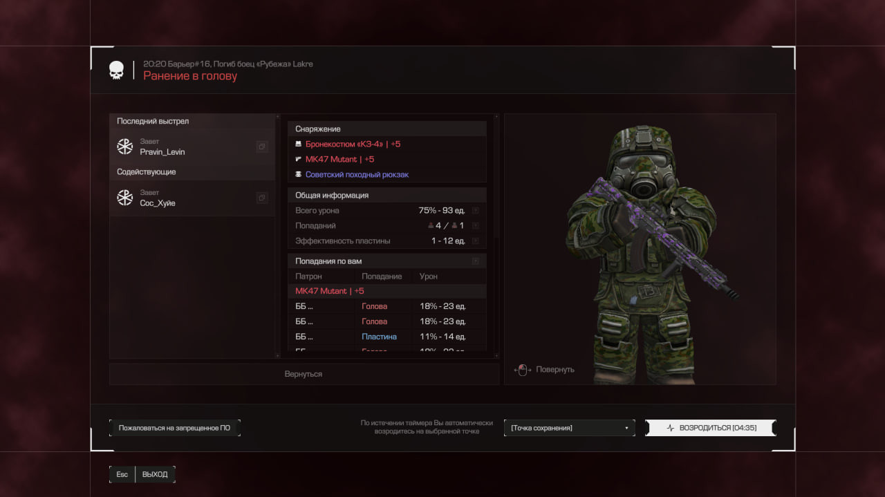Screen dimensions: 885x497
Task: Click backpack icon beside Советский походный рюкзак
Action: (298, 175)
